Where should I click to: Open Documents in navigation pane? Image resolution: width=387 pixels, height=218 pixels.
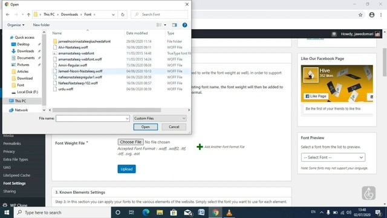(x=25, y=58)
